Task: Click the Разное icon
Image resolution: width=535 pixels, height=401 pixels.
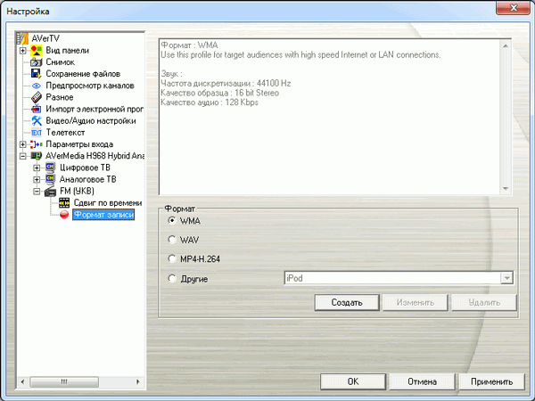Action: click(x=37, y=97)
